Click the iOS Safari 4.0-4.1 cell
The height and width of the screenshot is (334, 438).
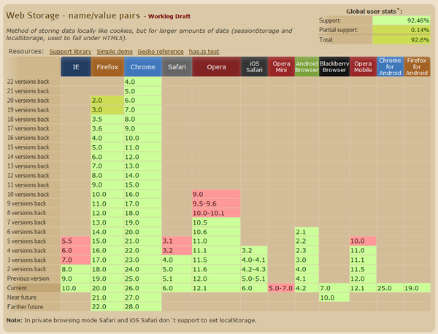click(x=254, y=260)
